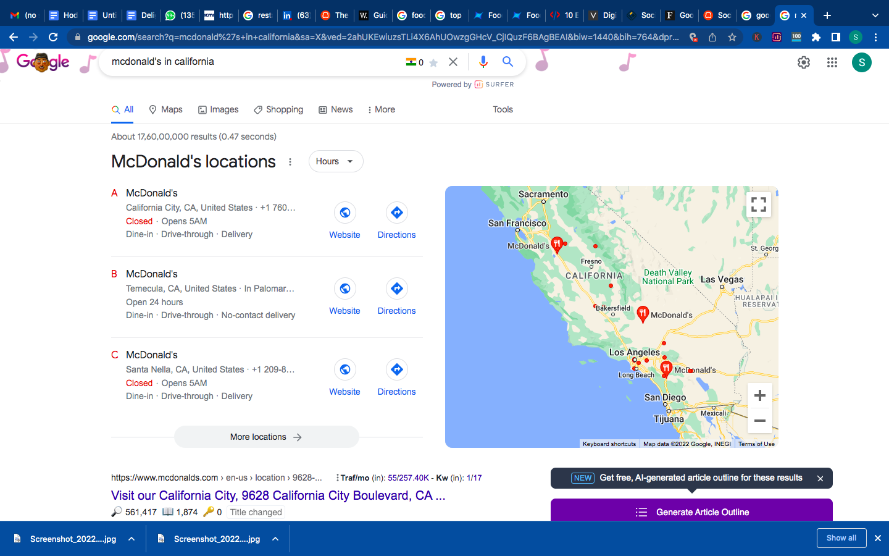Open map Keyboard shortcuts
The height and width of the screenshot is (556, 889).
coord(609,444)
